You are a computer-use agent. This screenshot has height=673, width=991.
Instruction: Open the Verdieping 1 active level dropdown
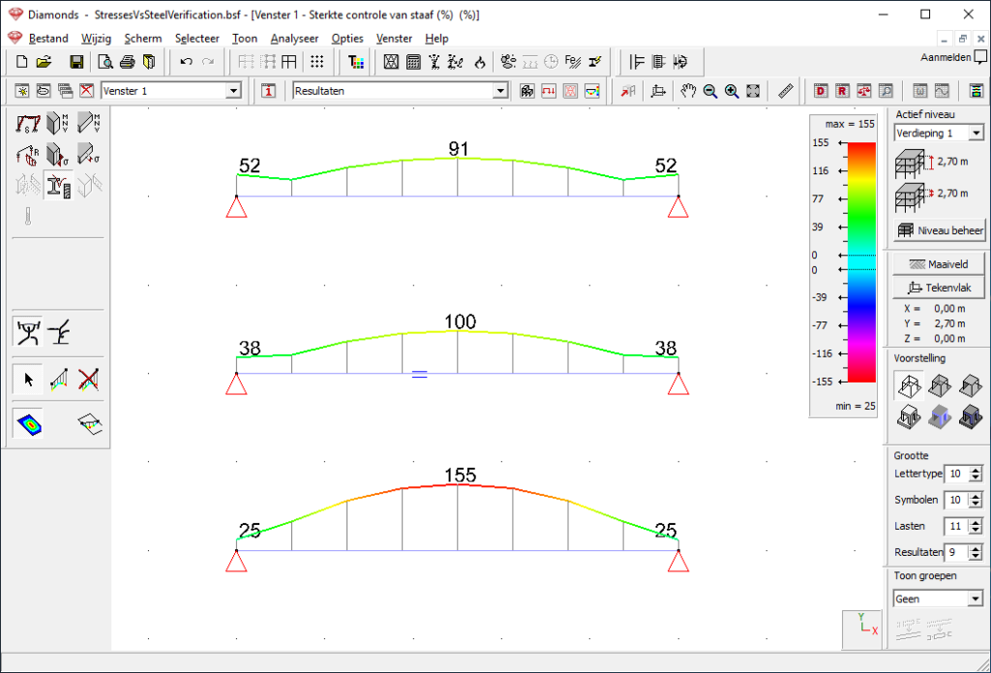pyautogui.click(x=976, y=134)
